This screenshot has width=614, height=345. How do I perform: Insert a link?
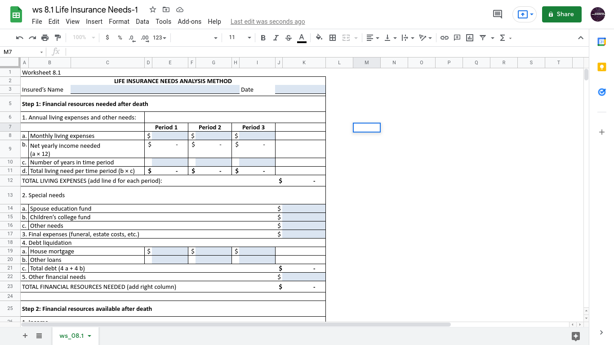445,38
